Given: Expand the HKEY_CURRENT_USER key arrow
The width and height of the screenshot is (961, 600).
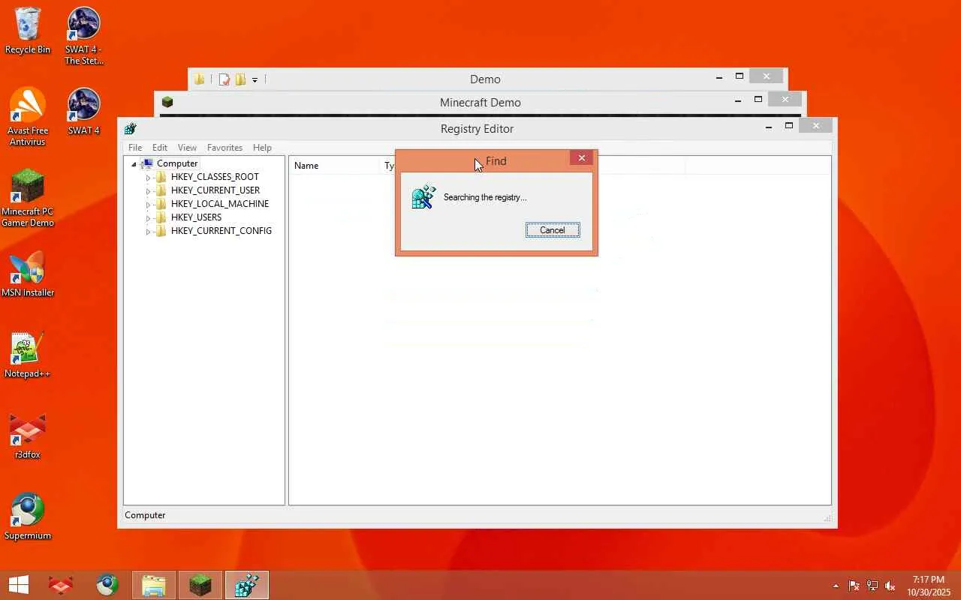Looking at the screenshot, I should pos(148,191).
